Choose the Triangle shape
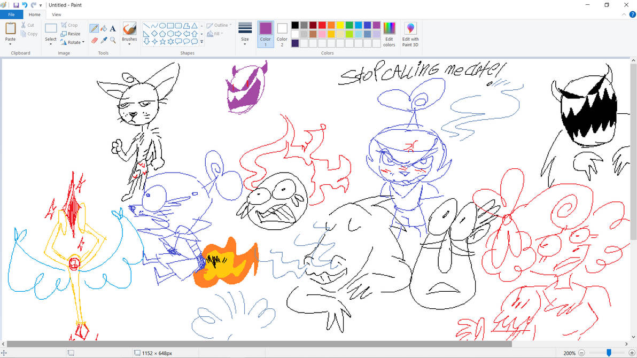Viewport: 637px width, 358px height. [x=195, y=26]
